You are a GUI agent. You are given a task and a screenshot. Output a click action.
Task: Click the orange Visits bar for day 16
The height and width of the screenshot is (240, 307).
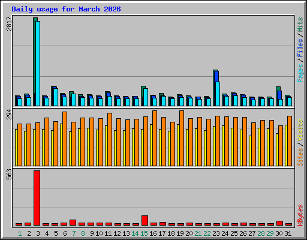(x=155, y=138)
